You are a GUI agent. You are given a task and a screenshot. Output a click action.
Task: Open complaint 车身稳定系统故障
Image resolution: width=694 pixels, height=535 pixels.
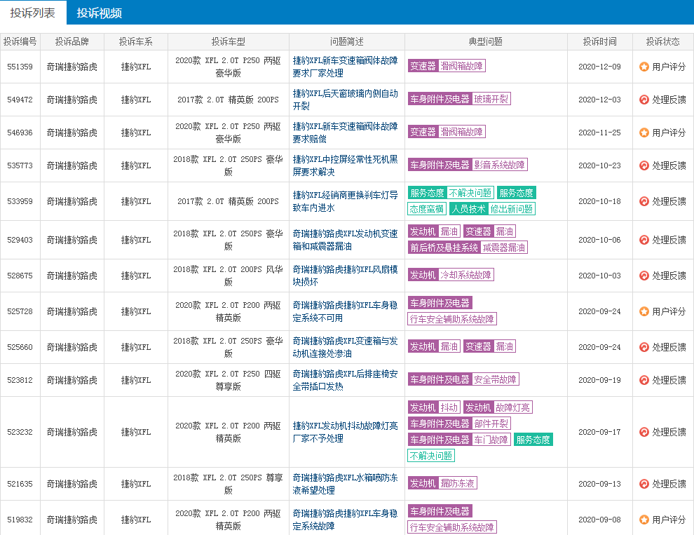tap(345, 520)
